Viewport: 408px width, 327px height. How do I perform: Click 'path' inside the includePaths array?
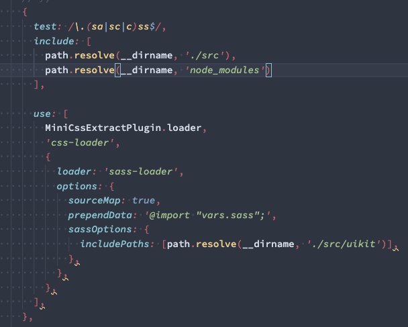178,244
